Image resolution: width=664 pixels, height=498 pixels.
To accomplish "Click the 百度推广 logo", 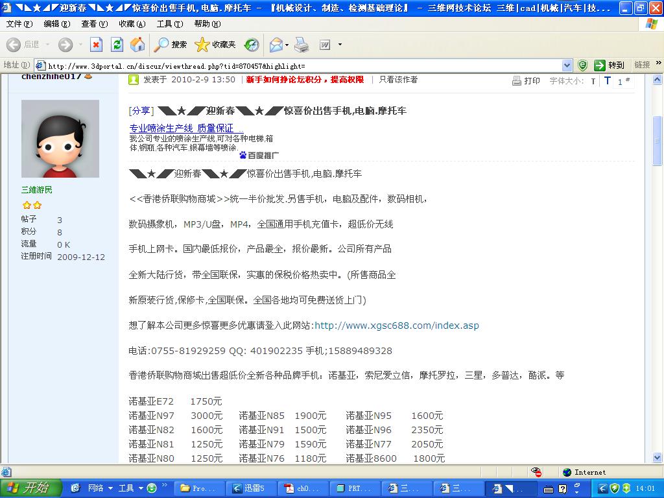I will [259, 156].
